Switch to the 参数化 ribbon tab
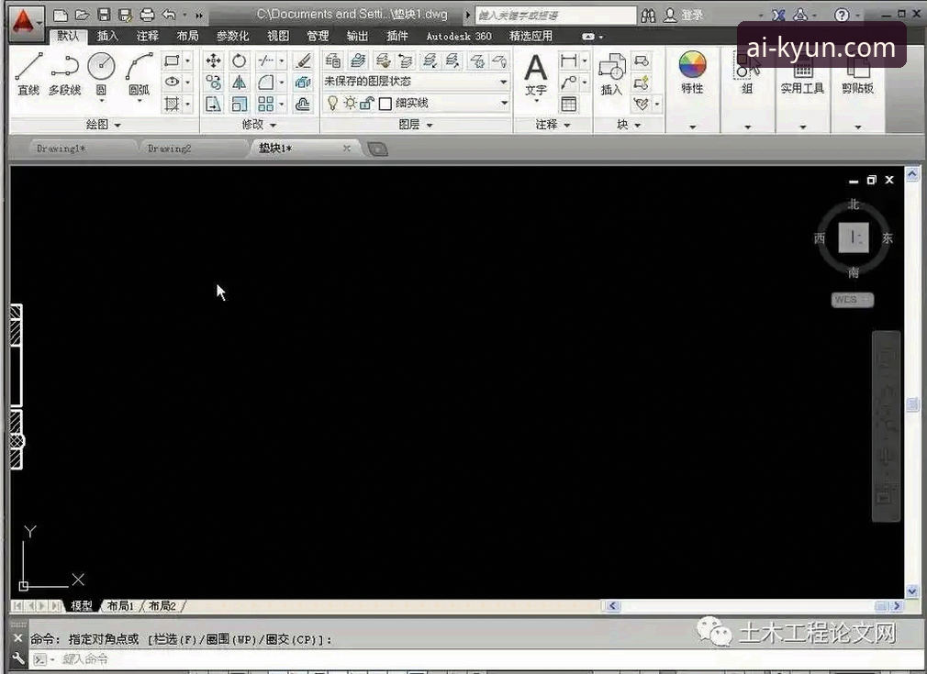 [x=232, y=36]
